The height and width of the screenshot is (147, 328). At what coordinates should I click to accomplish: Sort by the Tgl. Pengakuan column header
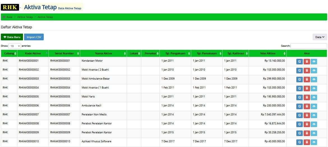coord(175,53)
